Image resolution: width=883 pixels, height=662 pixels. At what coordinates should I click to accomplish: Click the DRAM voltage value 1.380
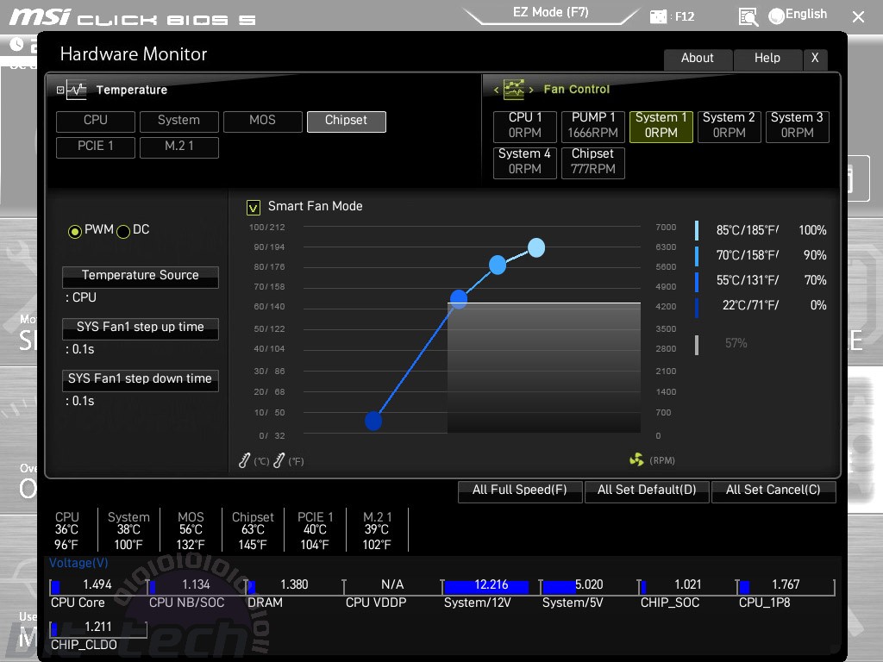point(294,585)
